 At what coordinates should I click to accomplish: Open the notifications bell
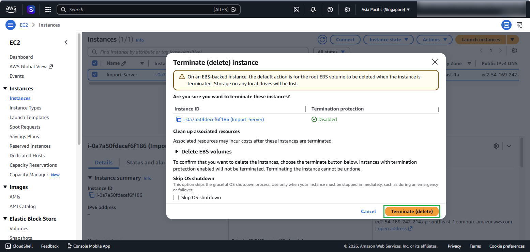[313, 10]
